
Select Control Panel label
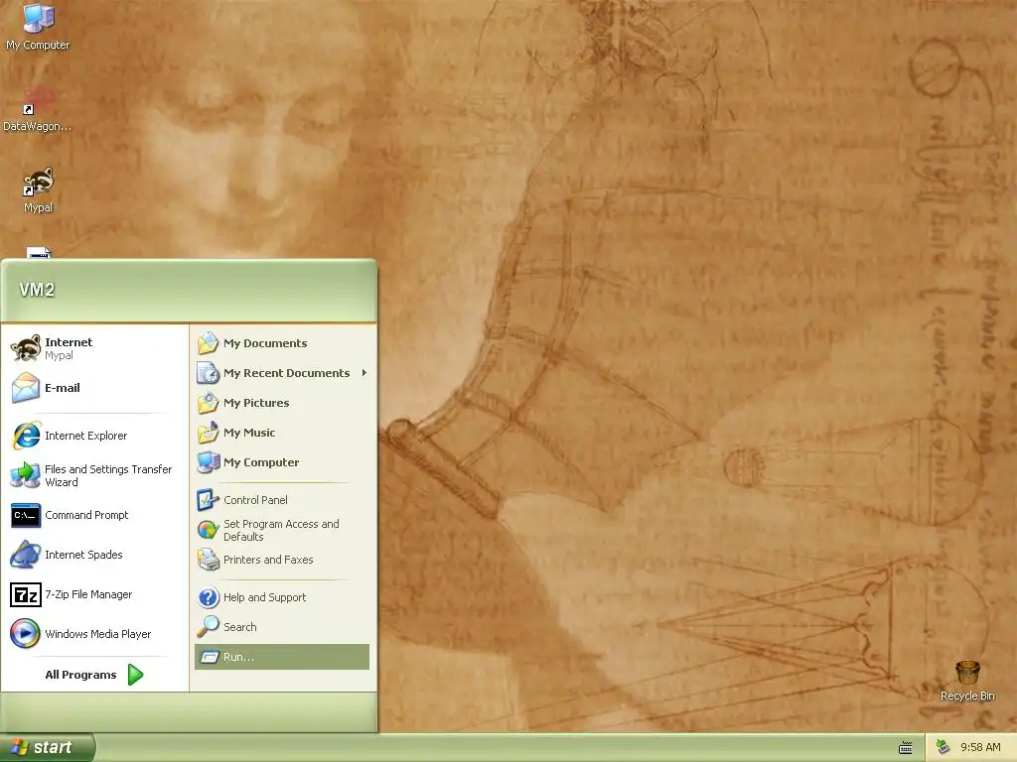pos(255,500)
